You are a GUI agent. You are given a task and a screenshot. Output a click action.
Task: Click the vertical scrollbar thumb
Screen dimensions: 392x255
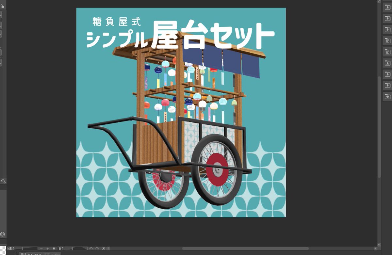point(379,127)
